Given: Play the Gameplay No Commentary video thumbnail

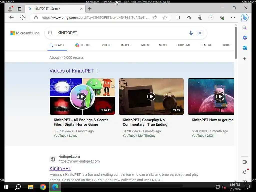Looking at the screenshot, I should tap(151, 96).
